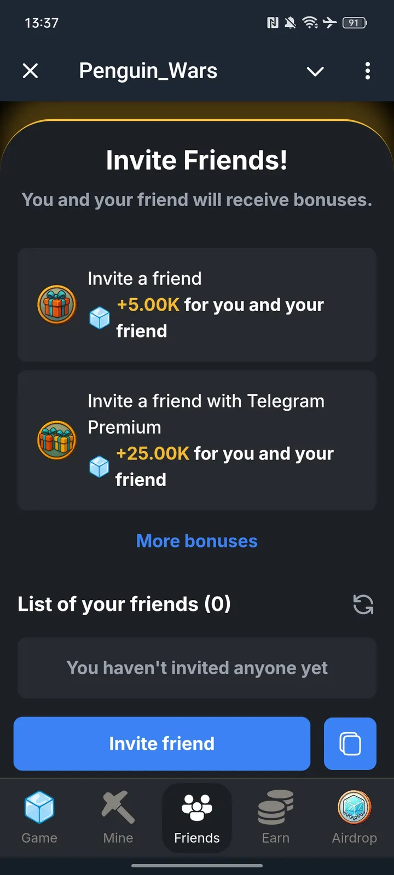The image size is (394, 875).
Task: Open the Airdrop tab
Action: (x=355, y=817)
